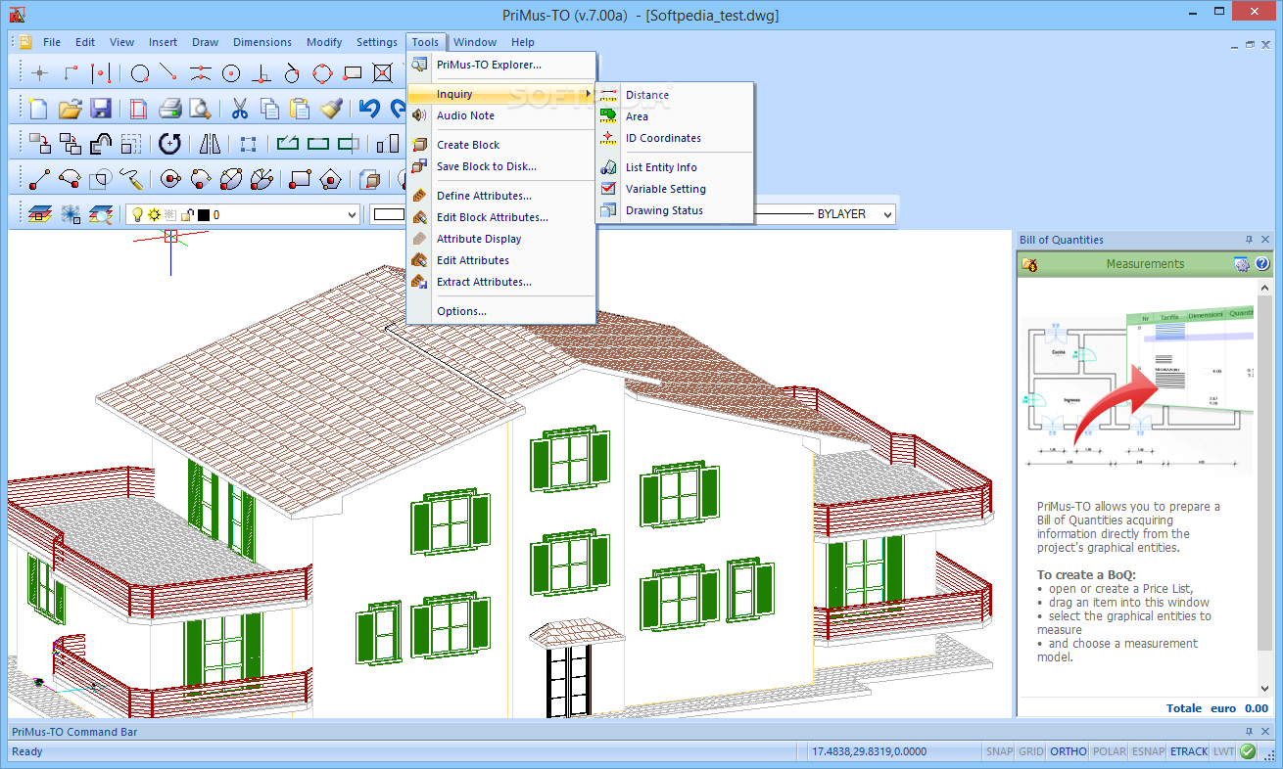This screenshot has height=769, width=1283.
Task: Toggle ESNAP mode in status bar
Action: [x=1148, y=751]
